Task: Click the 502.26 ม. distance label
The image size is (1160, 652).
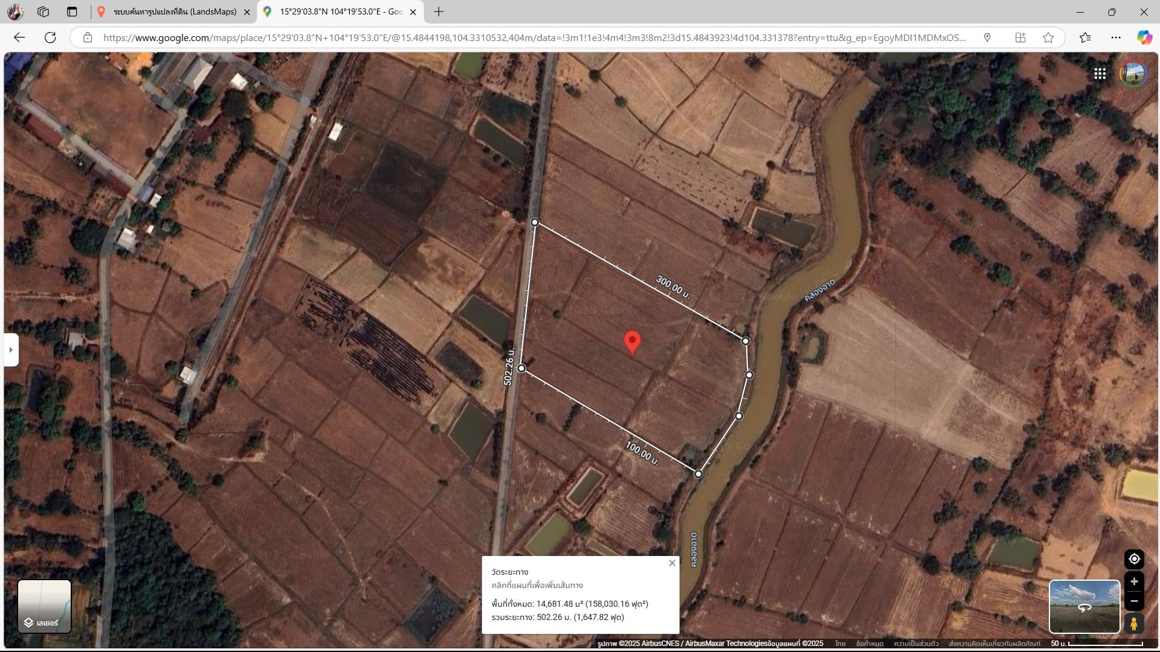Action: [509, 366]
